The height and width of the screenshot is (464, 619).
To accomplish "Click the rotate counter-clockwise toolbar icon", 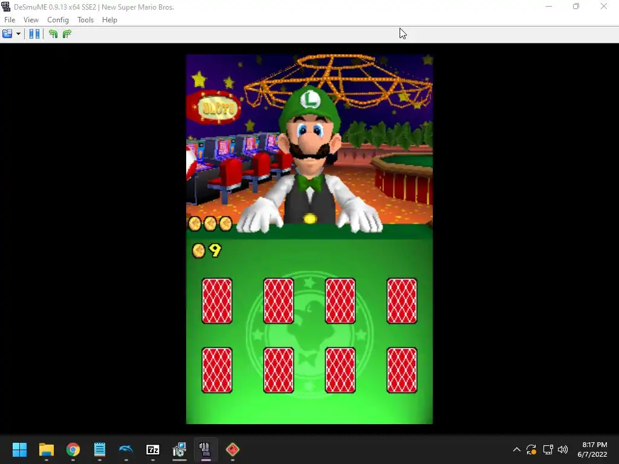I will click(x=53, y=34).
